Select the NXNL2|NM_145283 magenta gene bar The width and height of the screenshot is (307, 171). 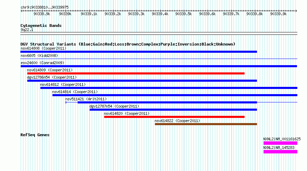280,152
